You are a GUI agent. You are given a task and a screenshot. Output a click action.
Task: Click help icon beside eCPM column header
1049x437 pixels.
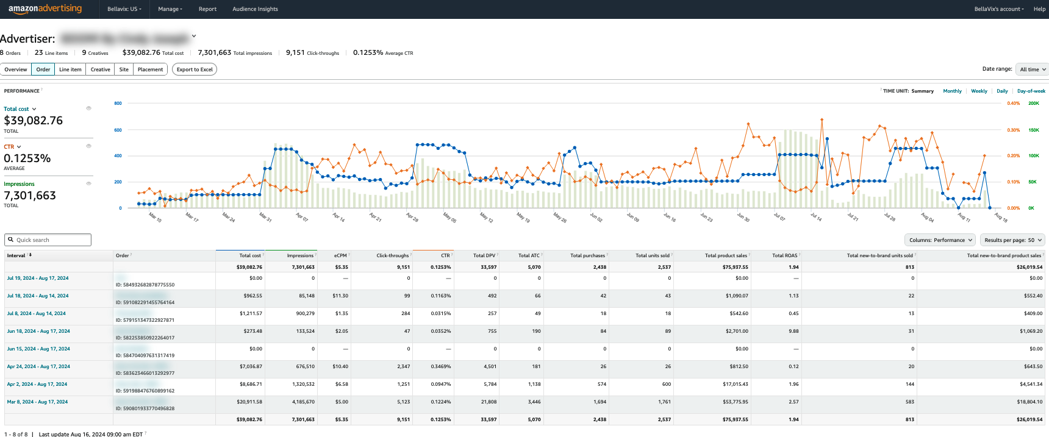(349, 255)
